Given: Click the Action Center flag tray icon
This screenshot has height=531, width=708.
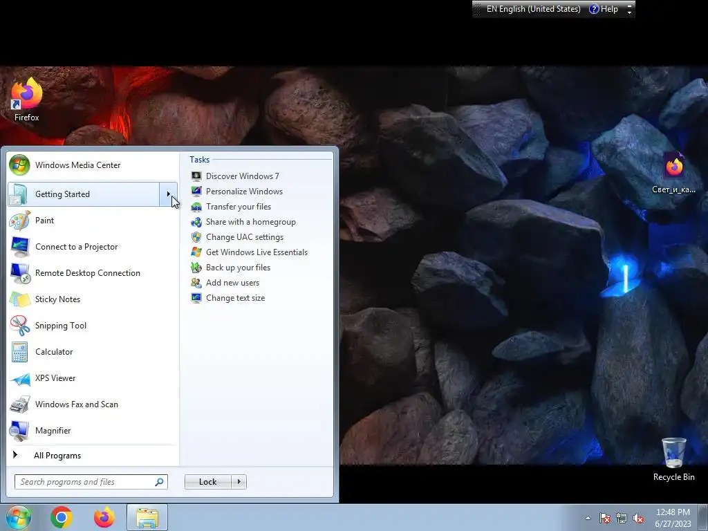Looking at the screenshot, I should pyautogui.click(x=605, y=518).
